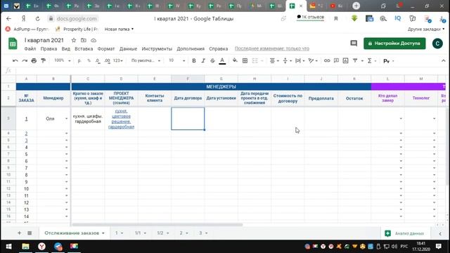Add a new sheet
The image size is (450, 253).
point(19,233)
